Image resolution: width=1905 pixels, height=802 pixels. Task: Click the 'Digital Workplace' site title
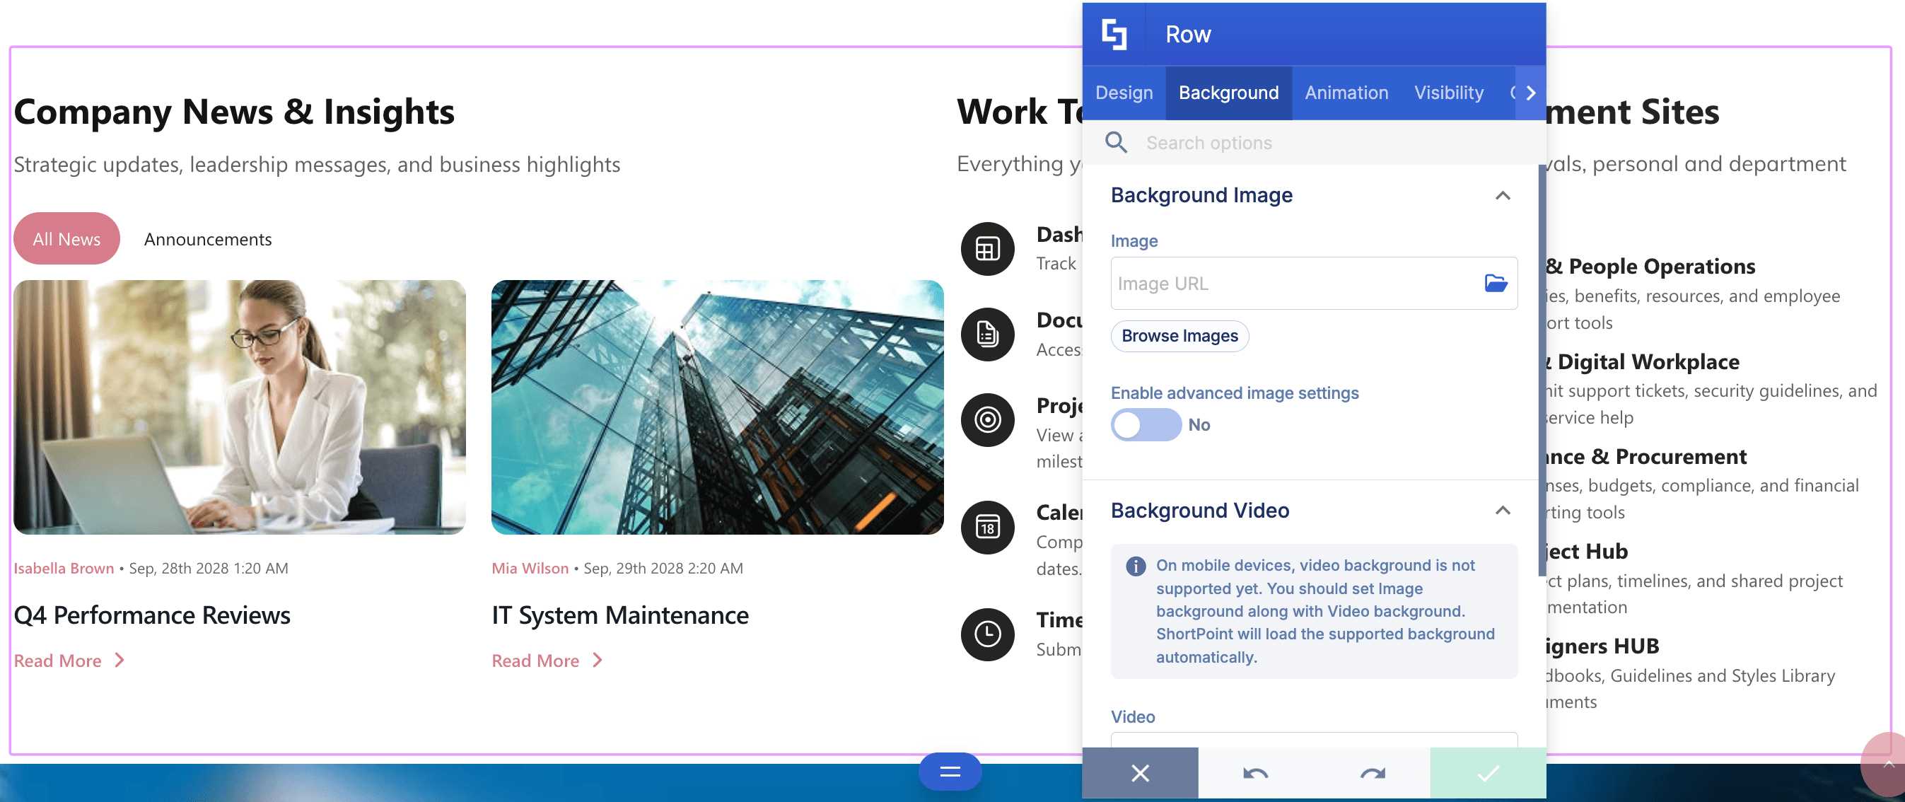tap(1648, 361)
